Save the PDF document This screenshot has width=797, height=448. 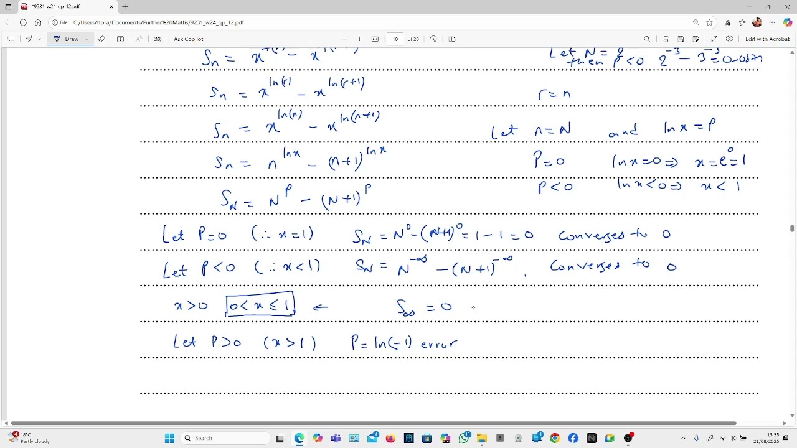[681, 39]
